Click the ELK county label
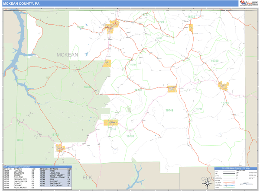This screenshot has width=260, height=191. coord(87,178)
